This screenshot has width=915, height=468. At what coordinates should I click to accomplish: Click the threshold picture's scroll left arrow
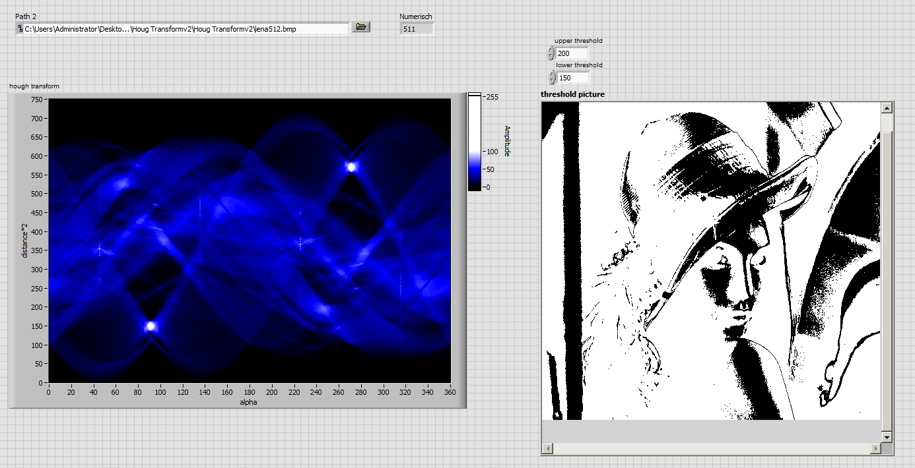point(547,448)
